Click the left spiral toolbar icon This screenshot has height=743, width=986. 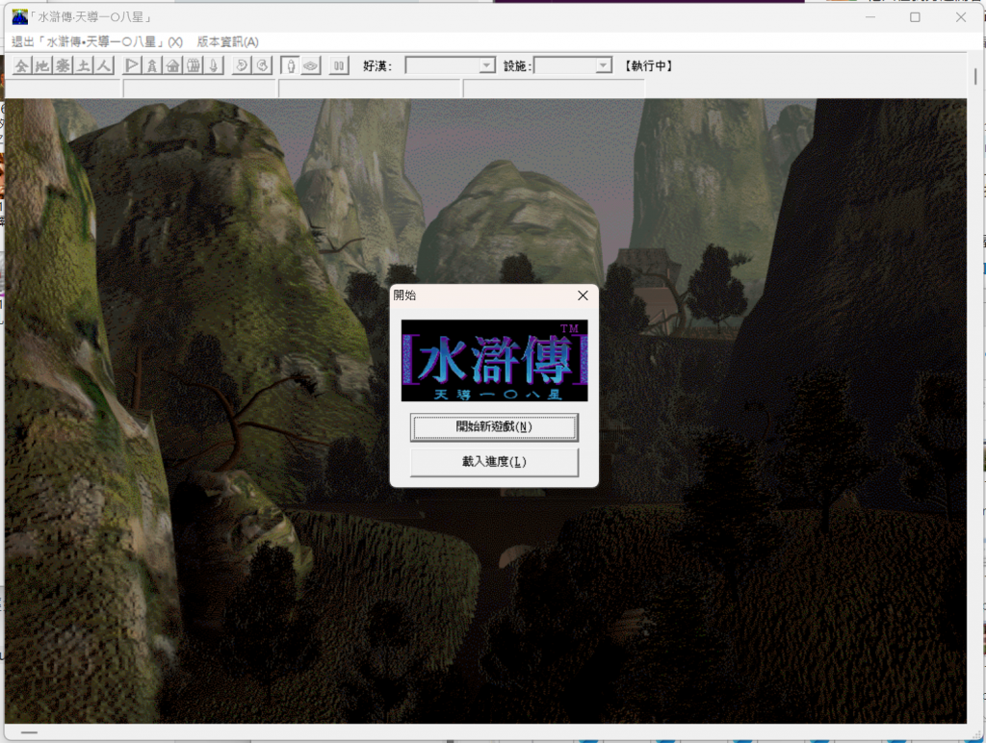point(242,65)
